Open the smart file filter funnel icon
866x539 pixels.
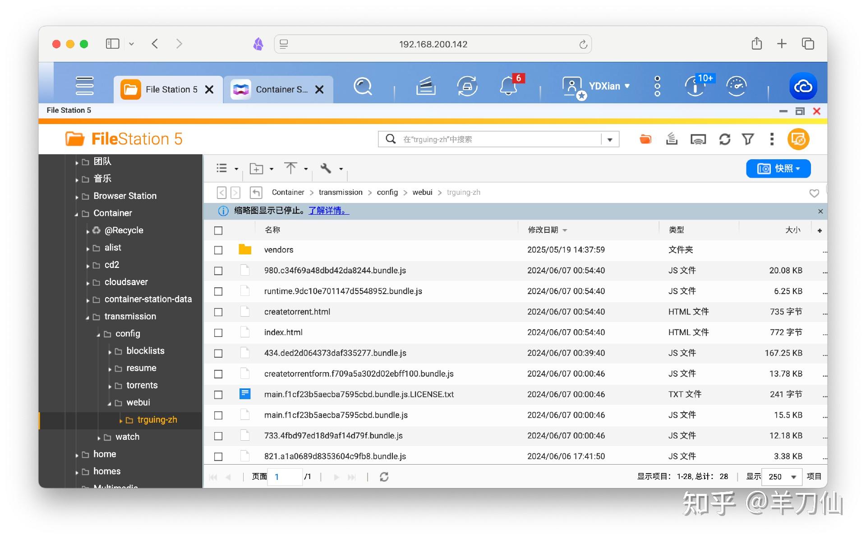[x=748, y=139]
